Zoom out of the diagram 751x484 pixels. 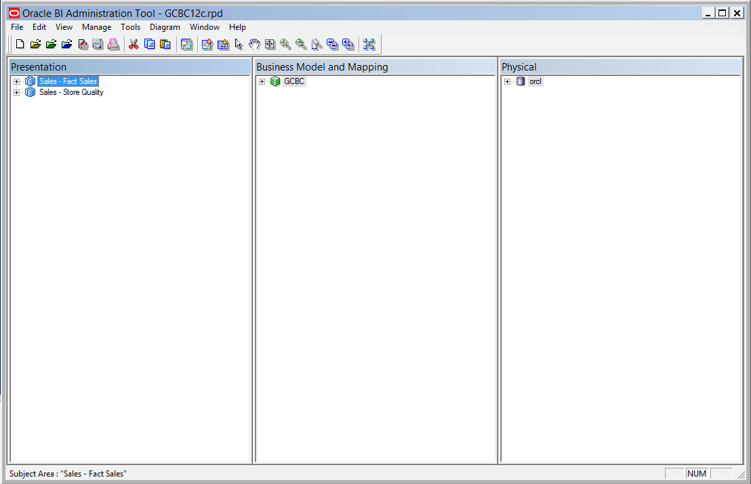click(x=300, y=44)
